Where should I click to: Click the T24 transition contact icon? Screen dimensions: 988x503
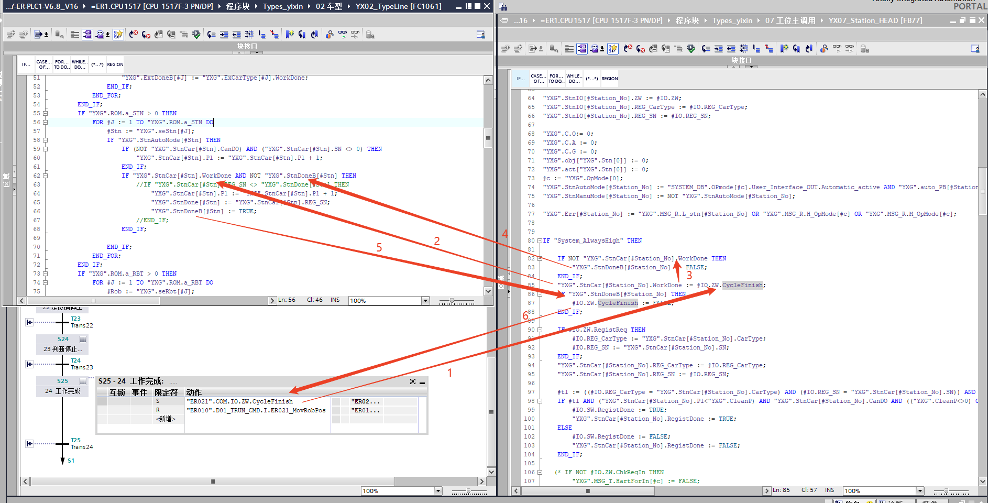tap(29, 364)
